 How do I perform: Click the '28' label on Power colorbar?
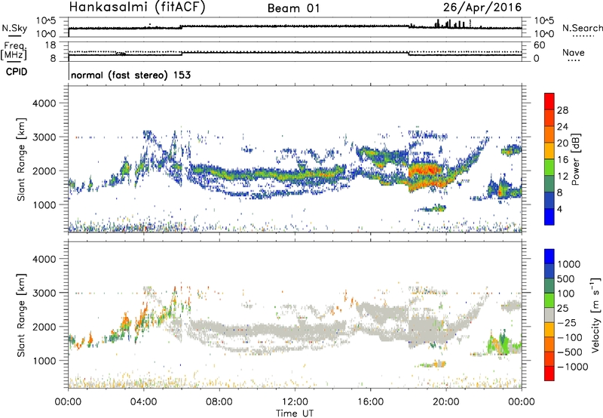(x=562, y=110)
